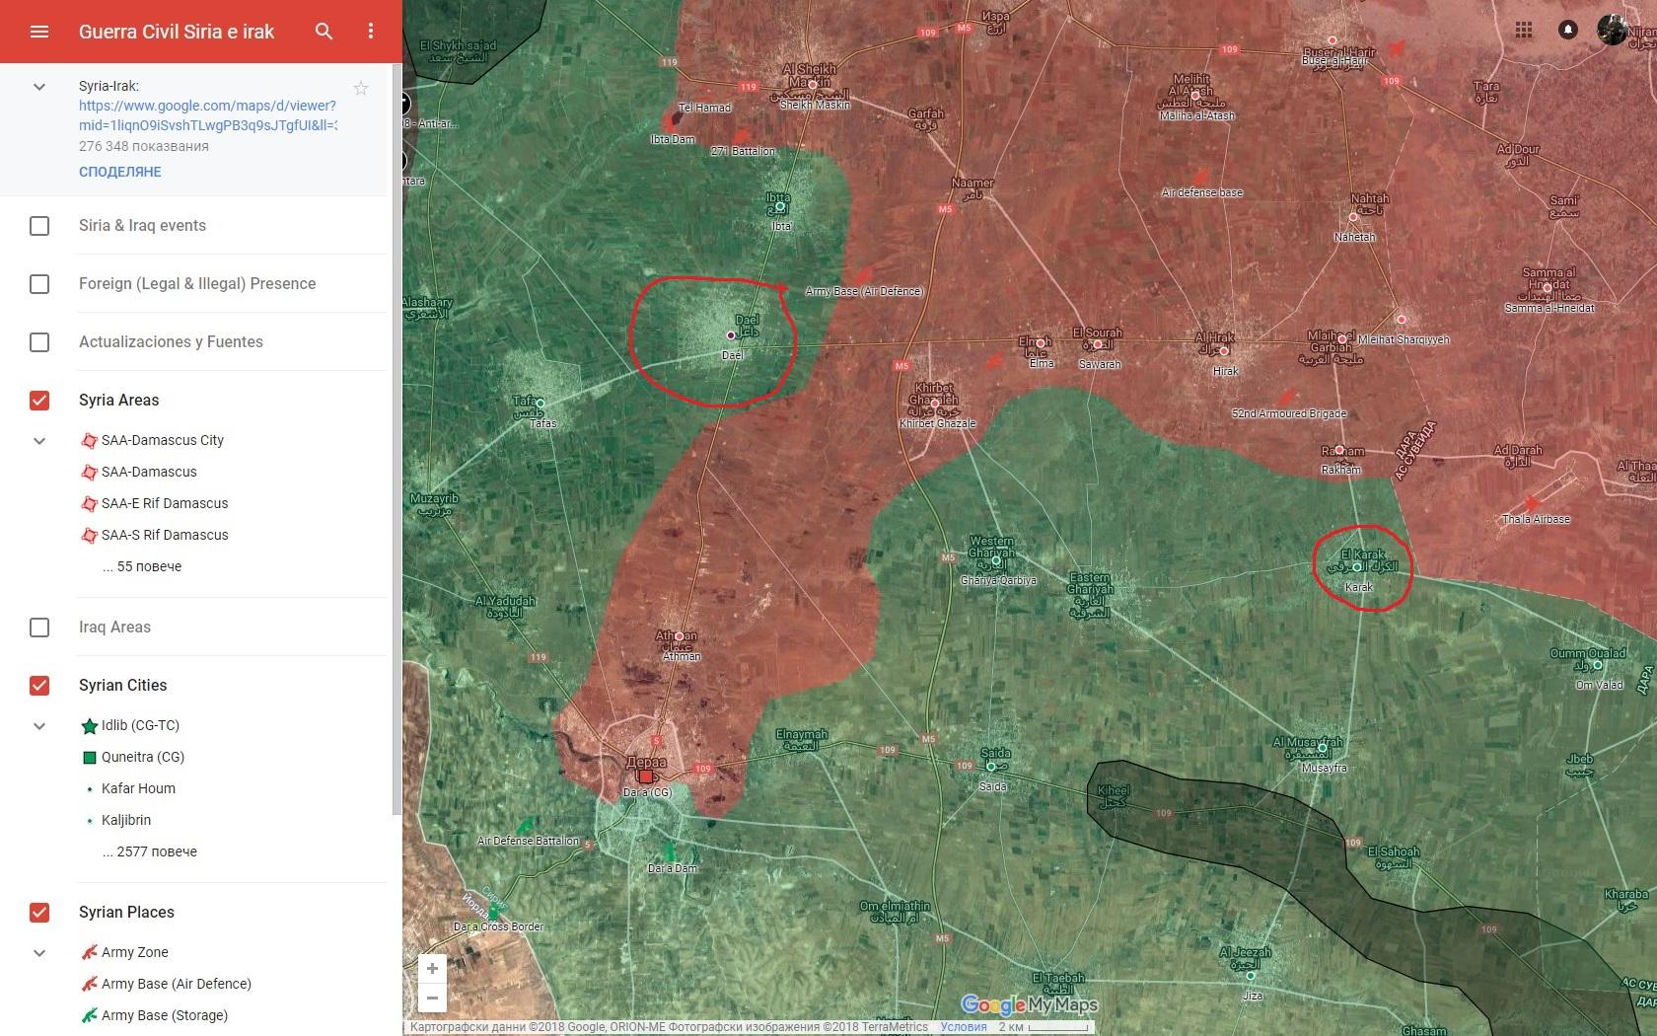
Task: Zoom in using the plus button
Action: 432,969
